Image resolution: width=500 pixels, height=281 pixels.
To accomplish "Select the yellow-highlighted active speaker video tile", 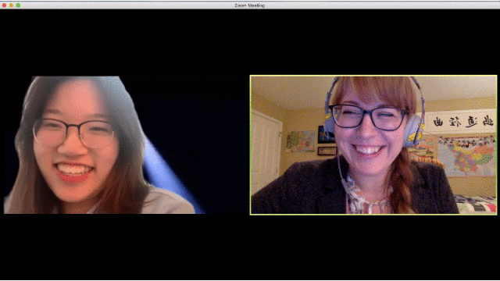I will pyautogui.click(x=373, y=145).
